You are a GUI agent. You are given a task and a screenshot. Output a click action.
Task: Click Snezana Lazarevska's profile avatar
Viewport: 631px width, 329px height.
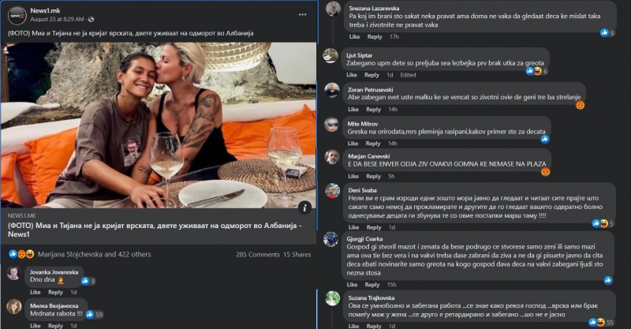click(333, 9)
